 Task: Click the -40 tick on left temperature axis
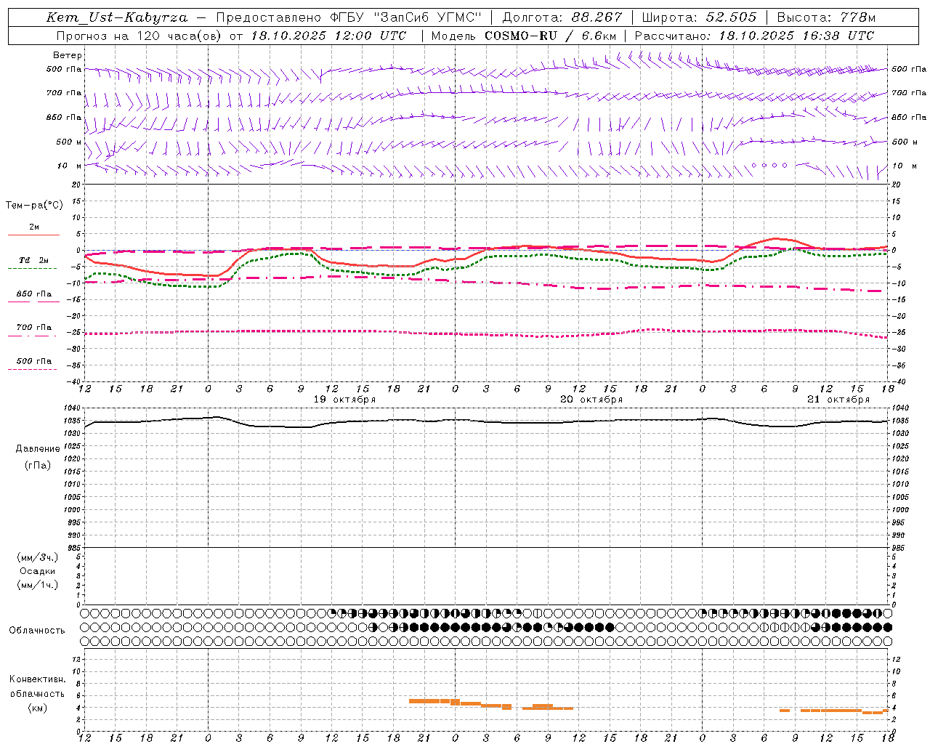[x=75, y=381]
